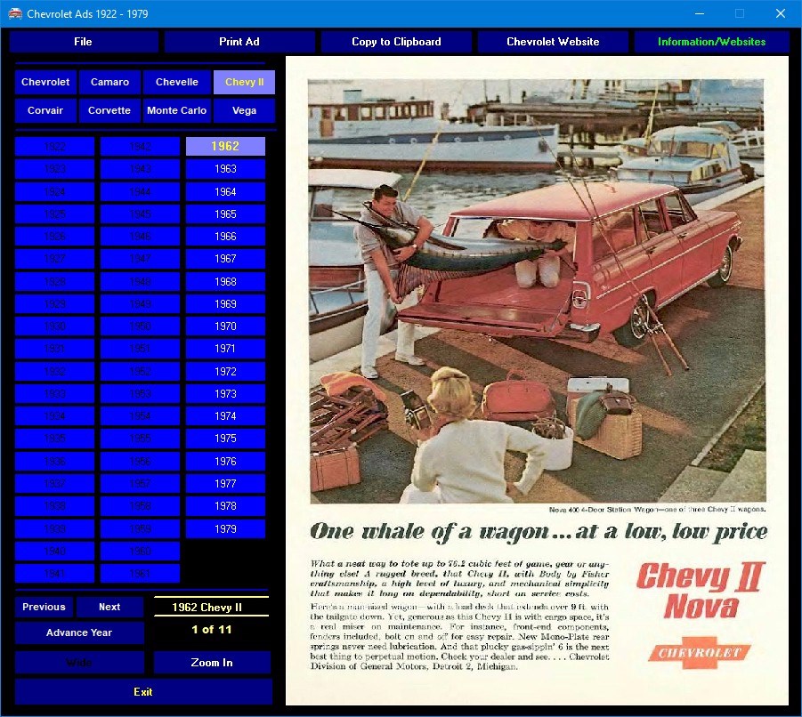
Task: Click the dimmed 1950 year button
Action: tap(140, 326)
